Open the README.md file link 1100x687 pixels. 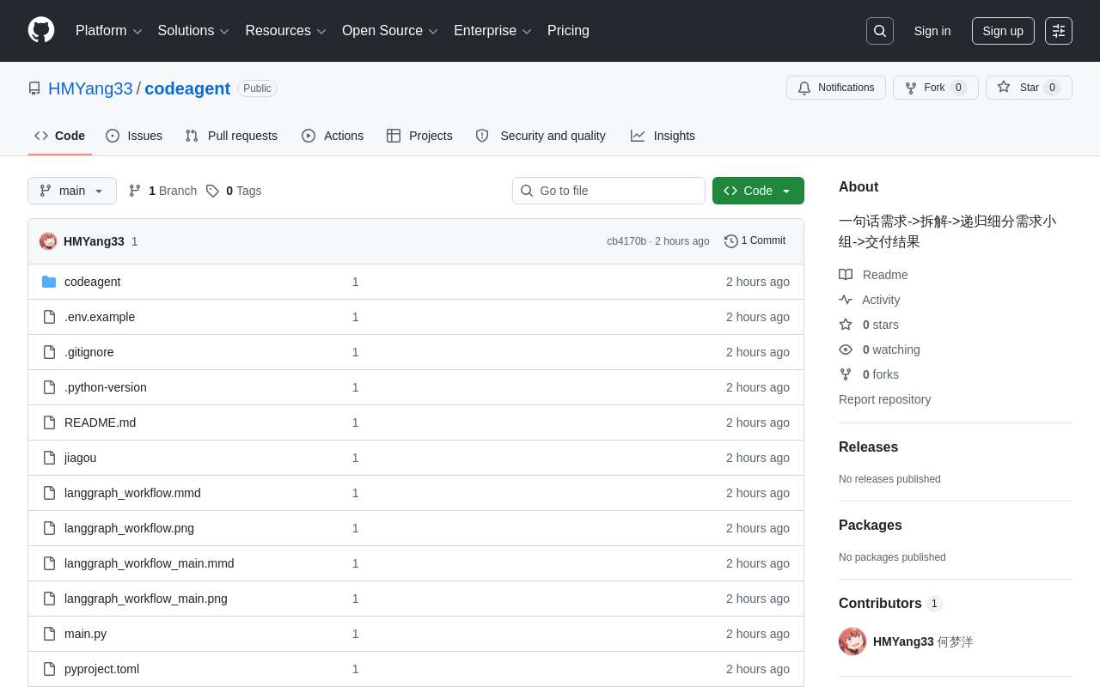click(100, 423)
